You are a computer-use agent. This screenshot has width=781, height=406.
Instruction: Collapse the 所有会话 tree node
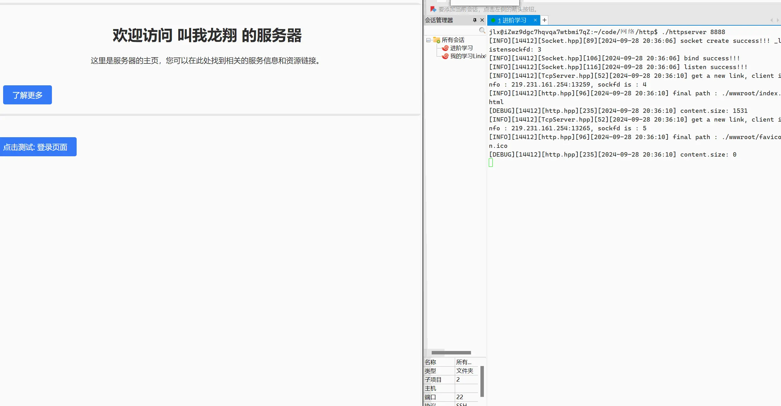click(428, 40)
